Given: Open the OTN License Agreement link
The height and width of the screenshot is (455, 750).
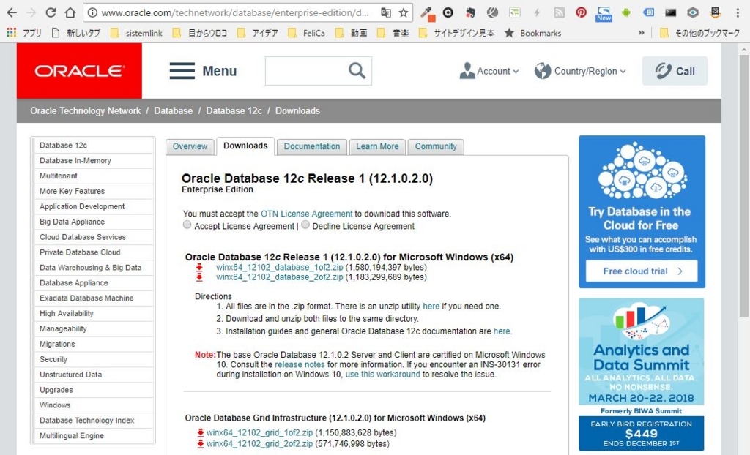Looking at the screenshot, I should point(307,214).
